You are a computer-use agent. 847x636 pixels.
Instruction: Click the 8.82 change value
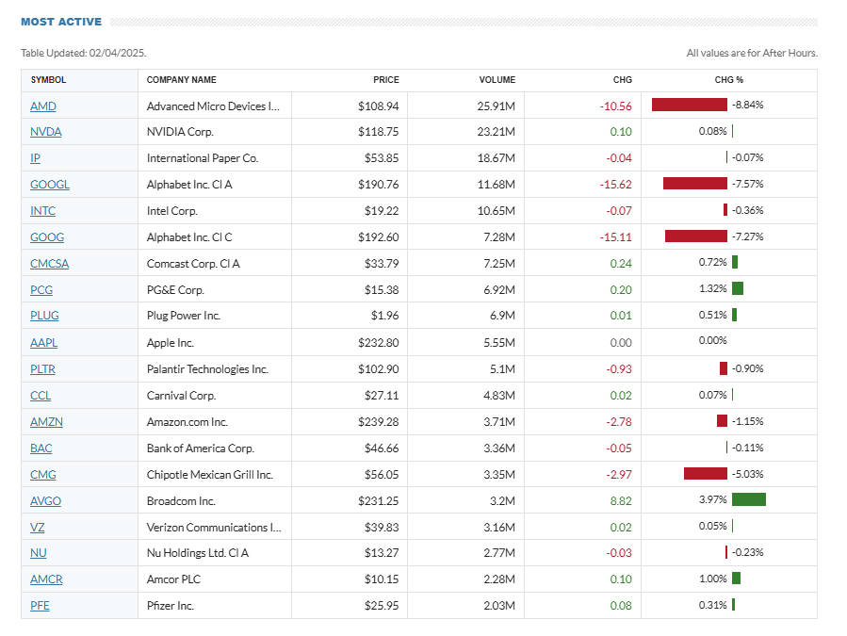(621, 501)
